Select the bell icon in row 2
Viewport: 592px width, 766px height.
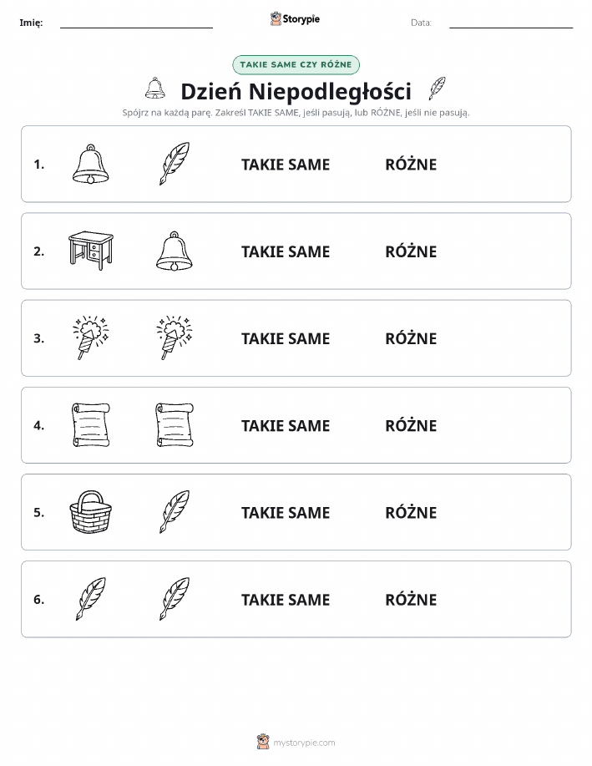(174, 251)
